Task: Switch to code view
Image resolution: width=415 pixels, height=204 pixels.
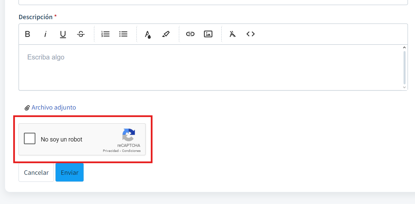Action: pyautogui.click(x=250, y=34)
